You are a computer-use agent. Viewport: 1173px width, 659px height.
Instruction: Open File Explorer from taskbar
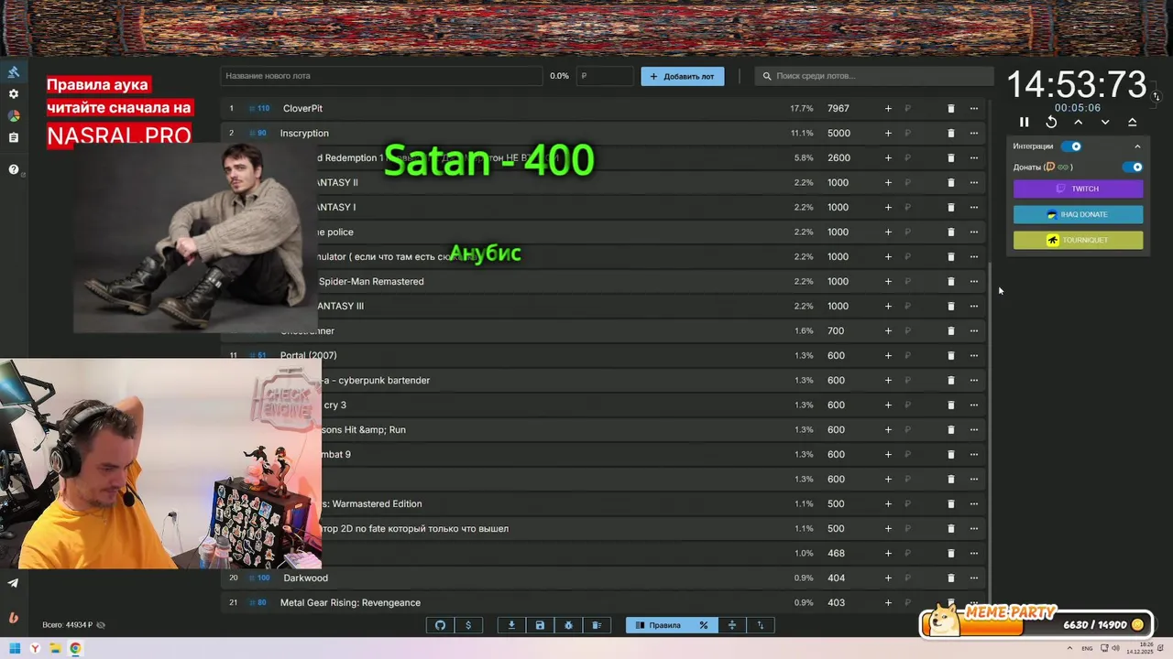(55, 649)
